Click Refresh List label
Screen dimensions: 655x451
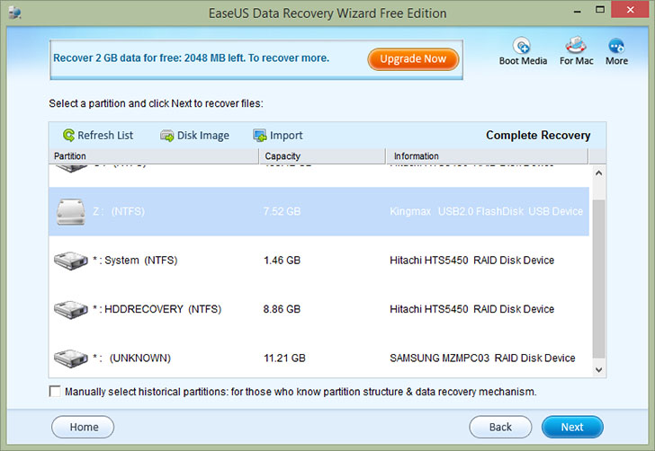point(105,135)
